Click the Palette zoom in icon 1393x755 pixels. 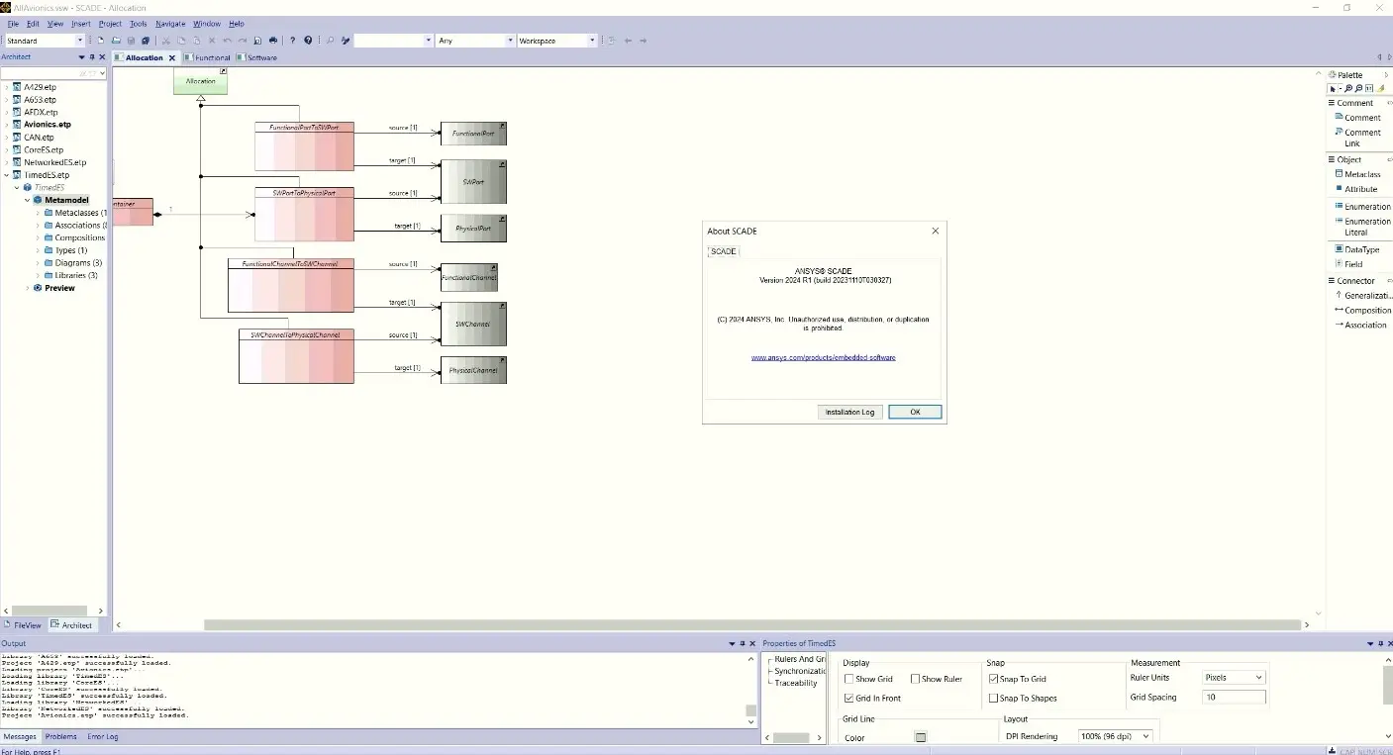click(x=1348, y=88)
